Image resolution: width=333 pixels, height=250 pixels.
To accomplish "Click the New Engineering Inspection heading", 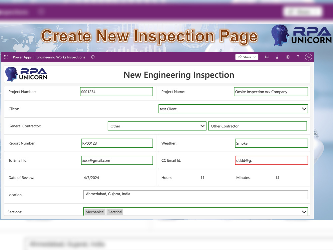I will tap(179, 75).
